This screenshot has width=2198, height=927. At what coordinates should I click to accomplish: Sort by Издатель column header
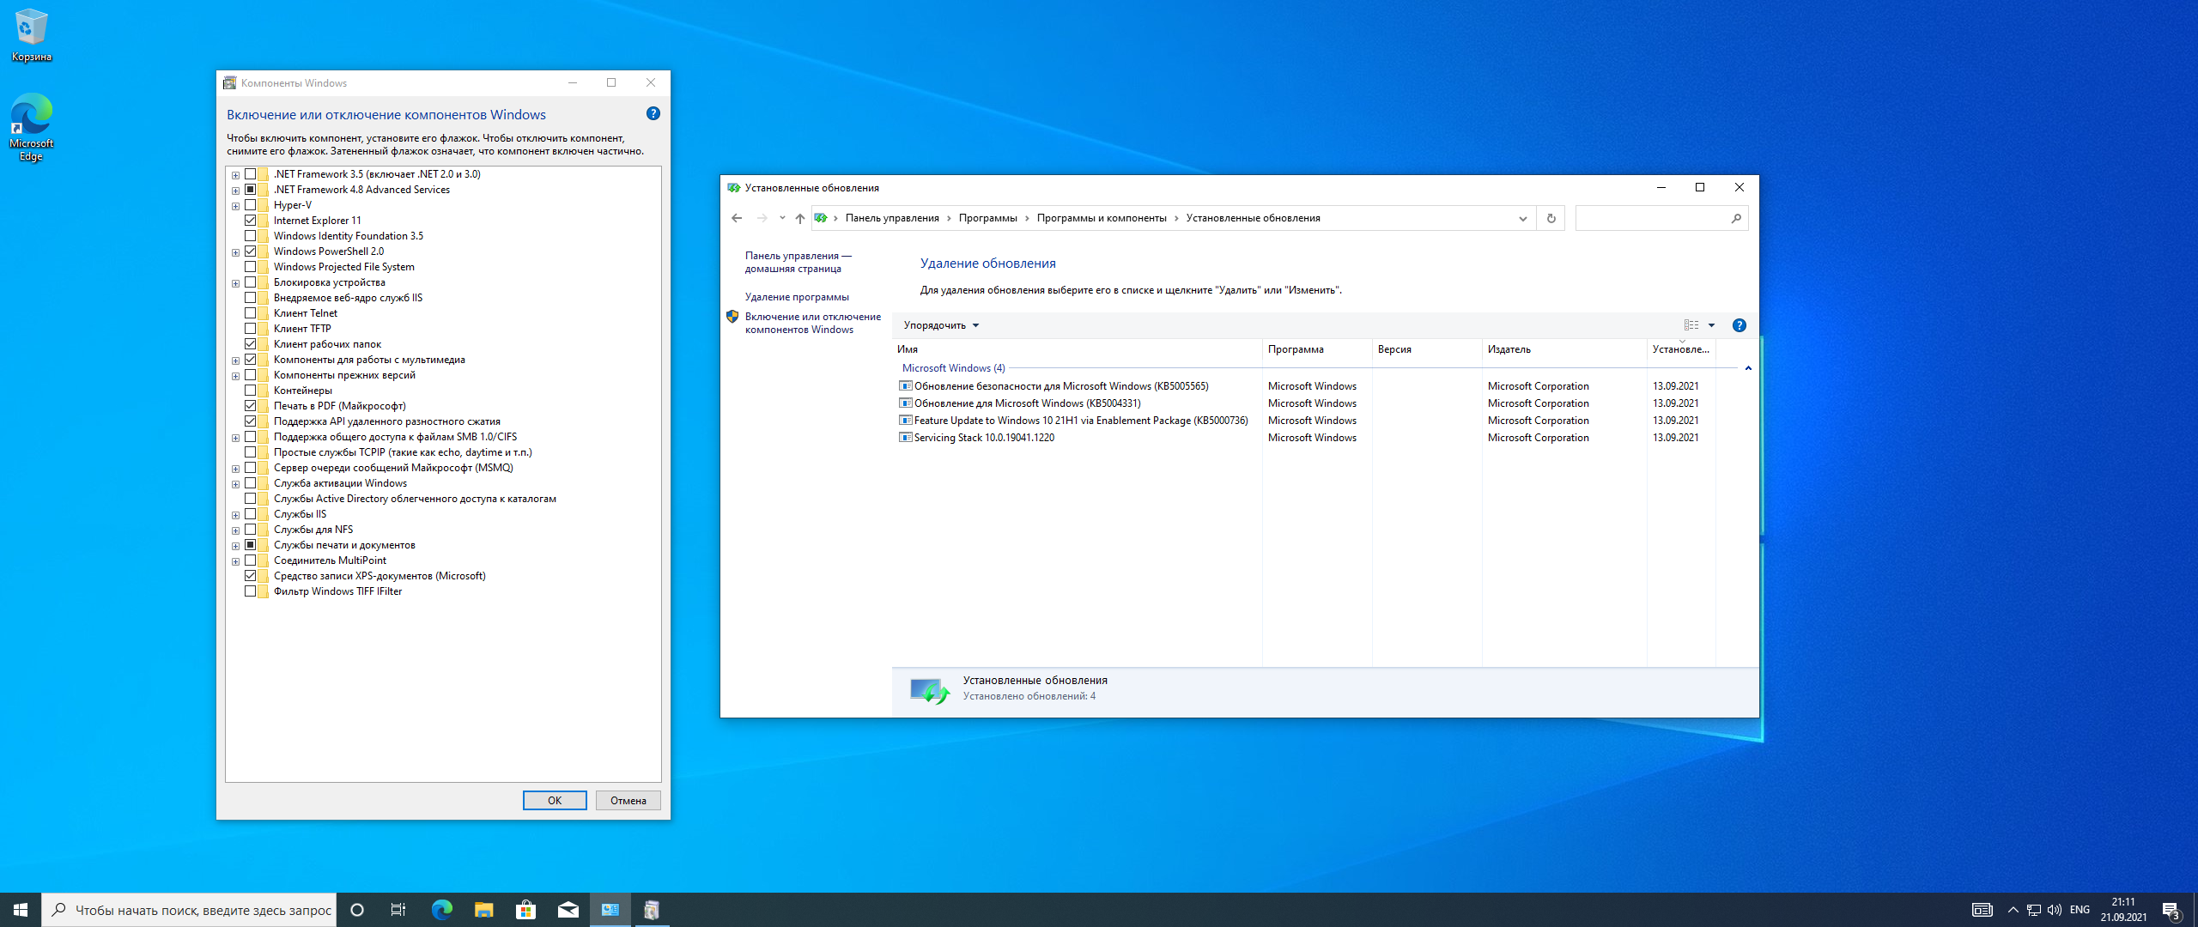[x=1564, y=349]
